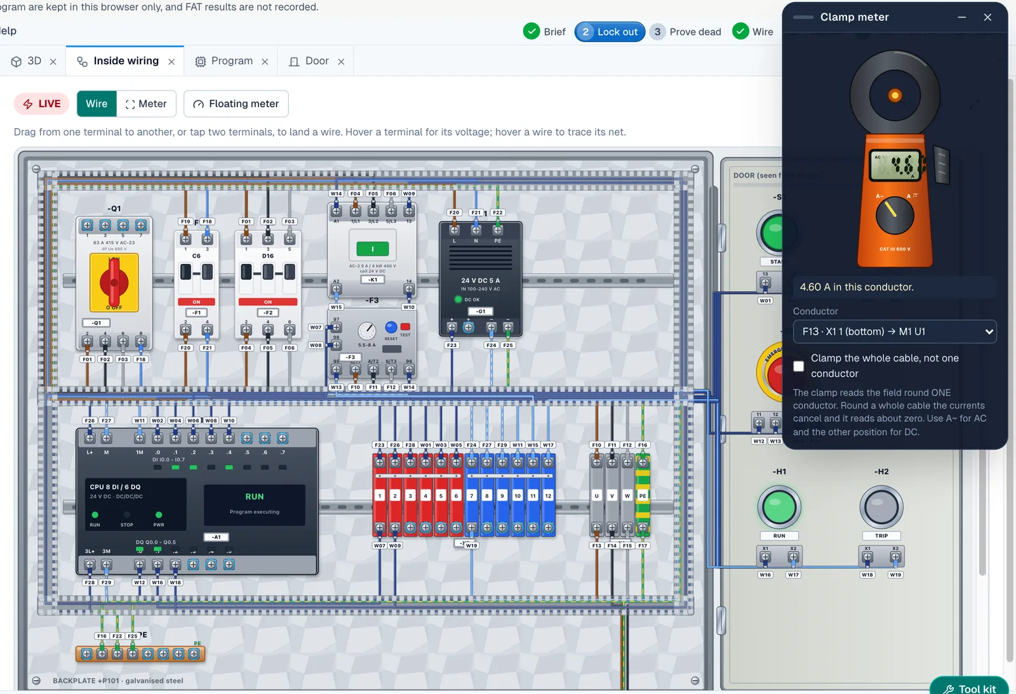The width and height of the screenshot is (1016, 694).
Task: Minimize the Clamp meter panel
Action: click(962, 17)
